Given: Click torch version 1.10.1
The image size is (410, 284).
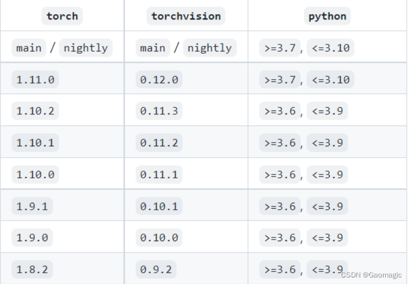Looking at the screenshot, I should point(35,143).
